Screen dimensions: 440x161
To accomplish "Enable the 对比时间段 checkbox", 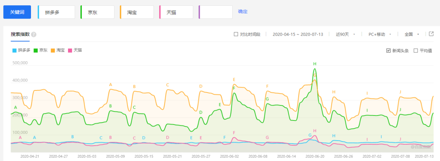I will 236,34.
